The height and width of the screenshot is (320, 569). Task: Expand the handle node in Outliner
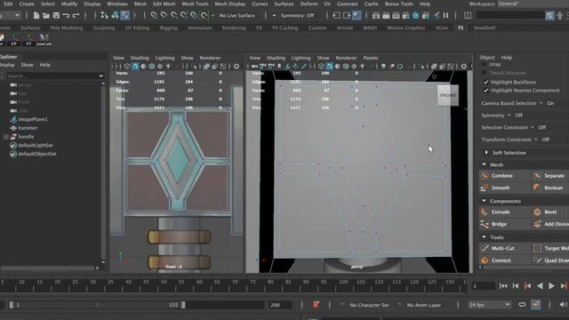pos(6,137)
